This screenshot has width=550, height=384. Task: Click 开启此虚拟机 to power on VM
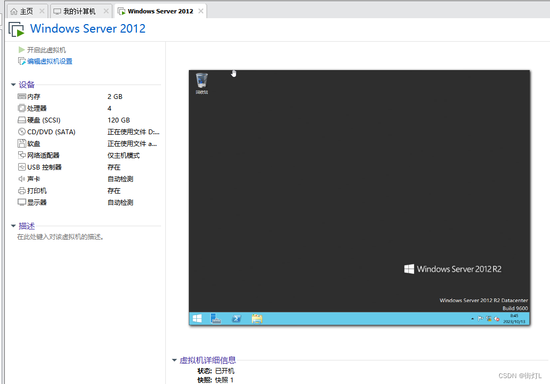coord(46,50)
